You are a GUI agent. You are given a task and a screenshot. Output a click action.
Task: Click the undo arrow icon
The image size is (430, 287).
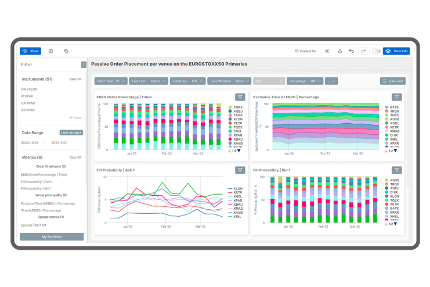tap(351, 51)
